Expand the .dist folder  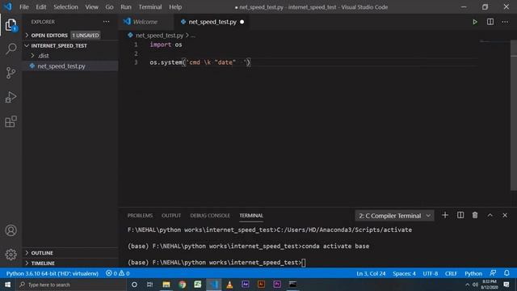tap(70, 56)
